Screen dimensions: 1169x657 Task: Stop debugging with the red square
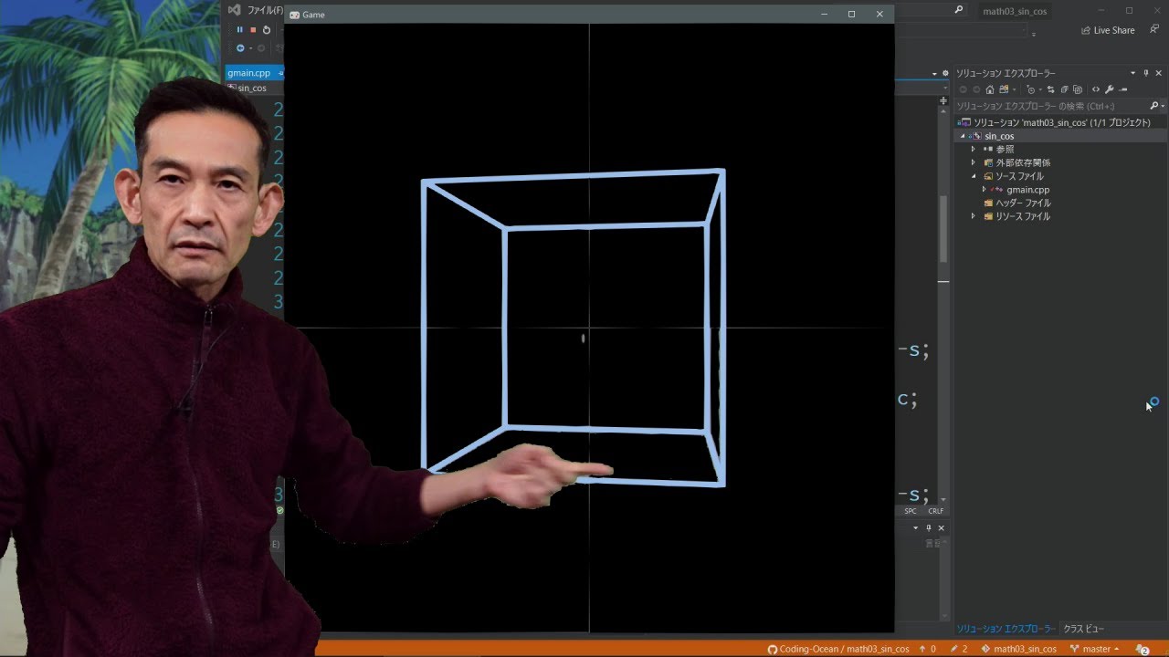[253, 30]
